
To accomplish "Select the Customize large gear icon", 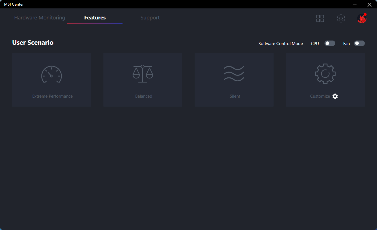I will [325, 74].
